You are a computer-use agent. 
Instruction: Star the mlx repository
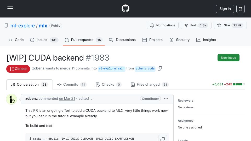pyautogui.click(x=230, y=25)
